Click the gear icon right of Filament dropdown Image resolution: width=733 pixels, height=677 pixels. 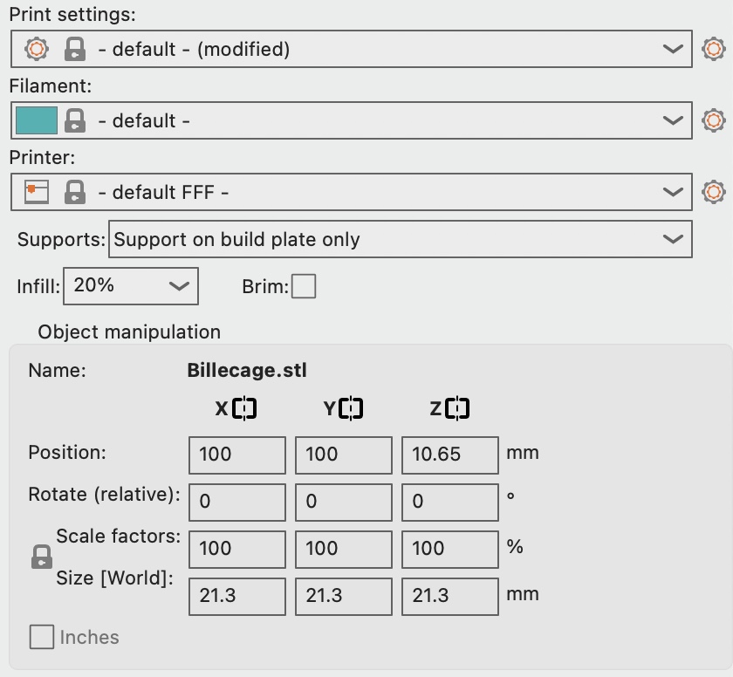click(714, 120)
